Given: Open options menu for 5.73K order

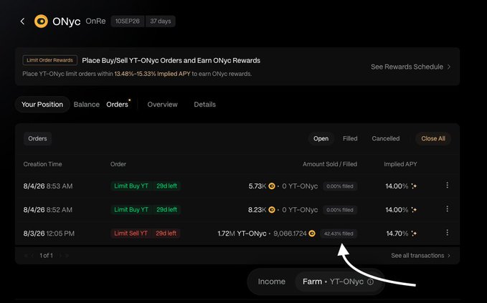Looking at the screenshot, I should 448,185.
